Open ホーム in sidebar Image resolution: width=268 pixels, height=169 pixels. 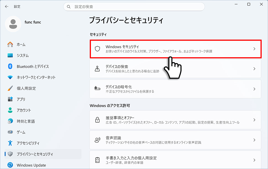43,44
